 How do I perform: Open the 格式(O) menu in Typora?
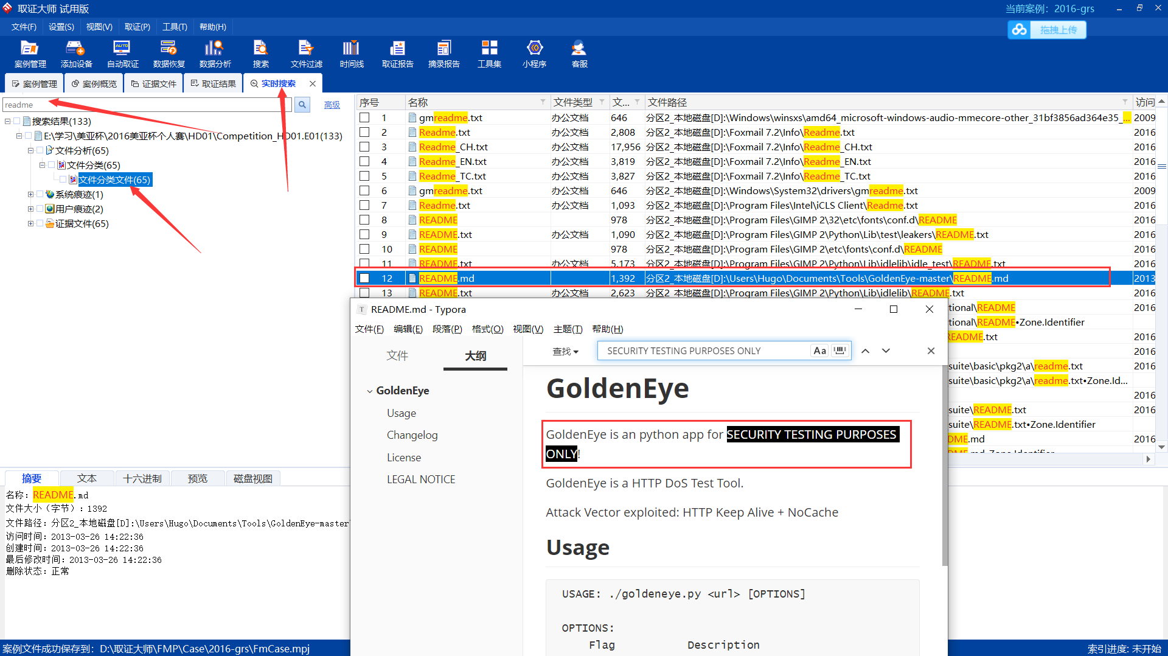tap(487, 329)
